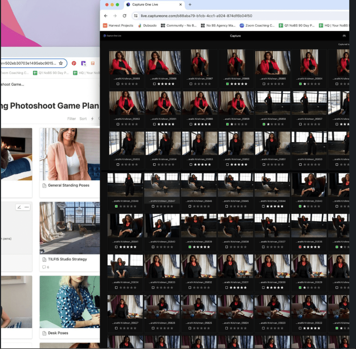
Task: Bookmark page with the star icon
Action: coord(61,63)
